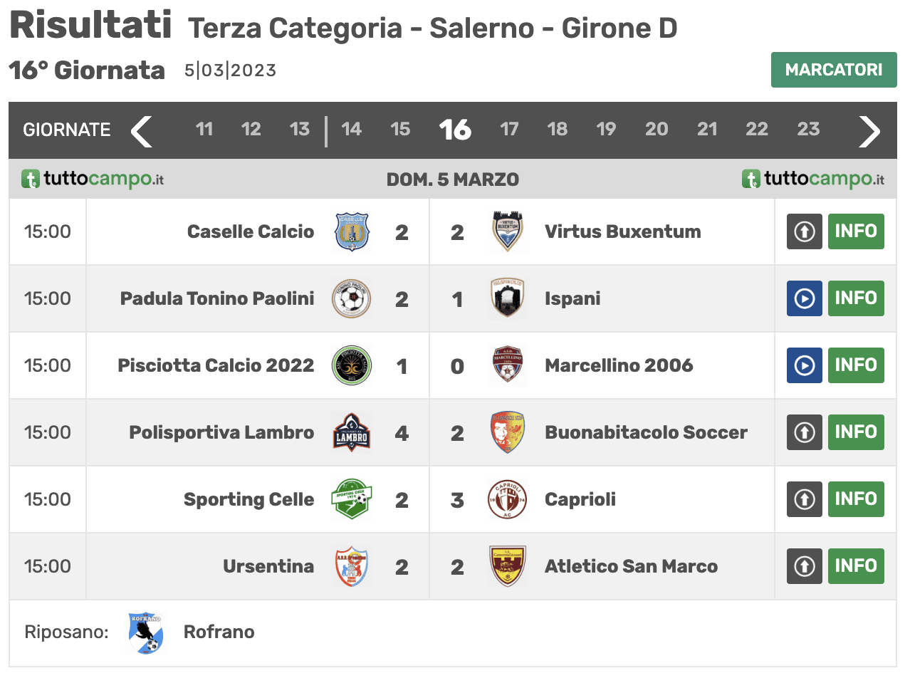Click the Caprioli team badge
The image size is (910, 678).
(508, 499)
